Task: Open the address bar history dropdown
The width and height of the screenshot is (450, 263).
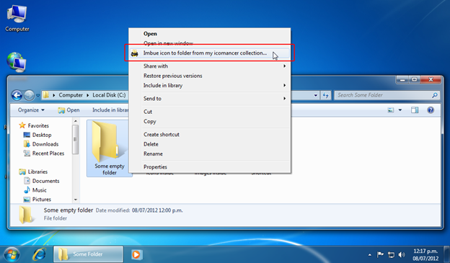Action: pos(316,95)
